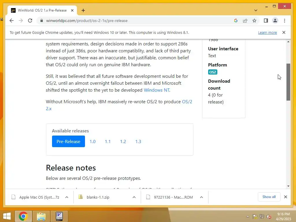296x222 pixels.
Task: Open Chrome three-dot menu
Action: click(284, 21)
